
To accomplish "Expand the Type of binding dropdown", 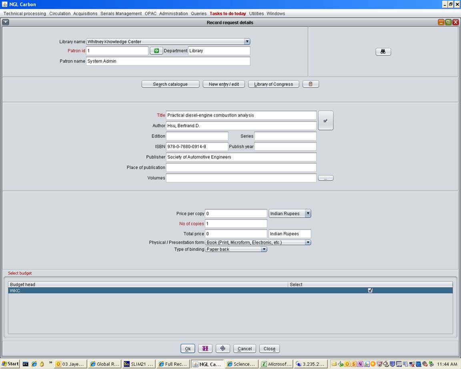I will 263,249.
